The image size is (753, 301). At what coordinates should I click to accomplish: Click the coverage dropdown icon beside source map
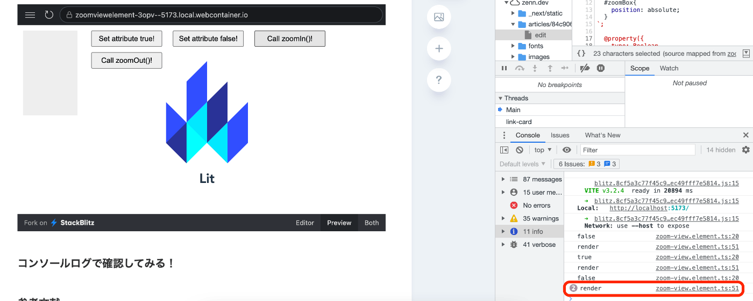click(x=746, y=54)
